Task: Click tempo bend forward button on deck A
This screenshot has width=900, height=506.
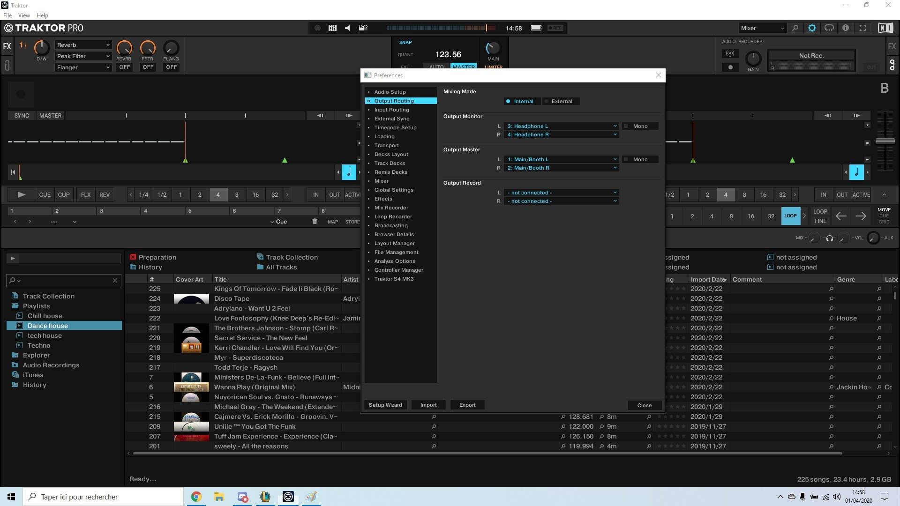Action: pyautogui.click(x=349, y=115)
